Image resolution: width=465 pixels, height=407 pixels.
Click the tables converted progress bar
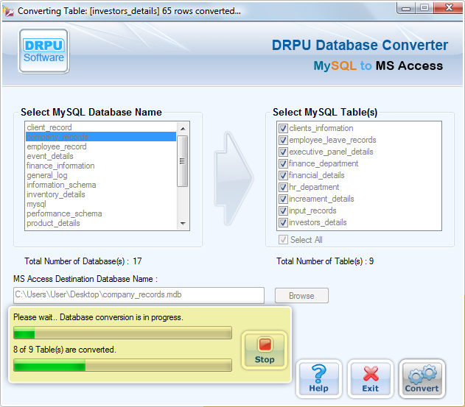pyautogui.click(x=122, y=365)
